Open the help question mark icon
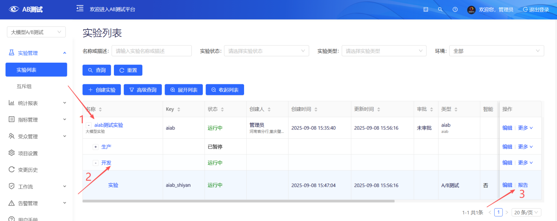 pos(455,9)
